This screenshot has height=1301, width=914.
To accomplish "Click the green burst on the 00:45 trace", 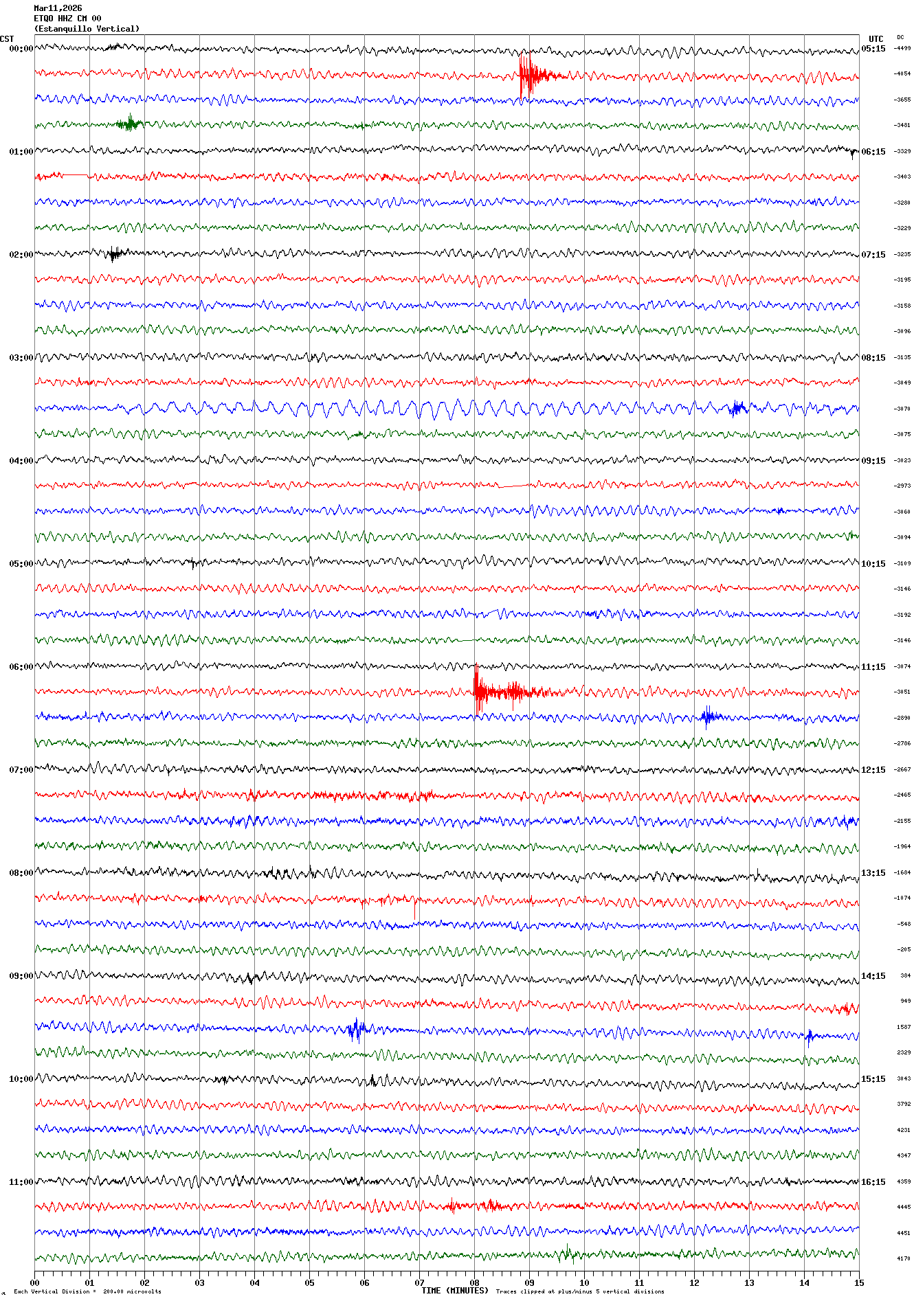I will tap(129, 124).
